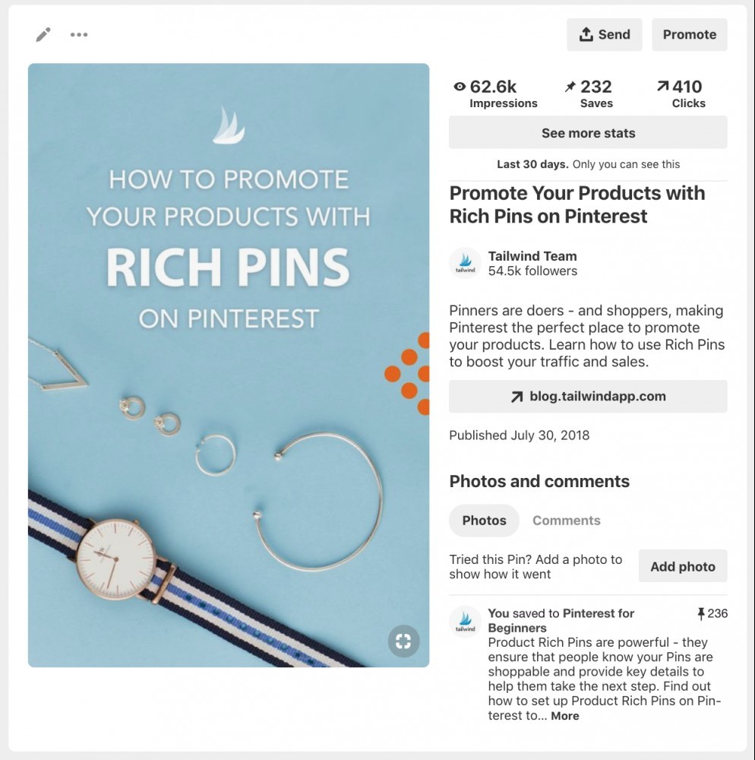Expand See more stats
The height and width of the screenshot is (760, 755).
tap(588, 132)
